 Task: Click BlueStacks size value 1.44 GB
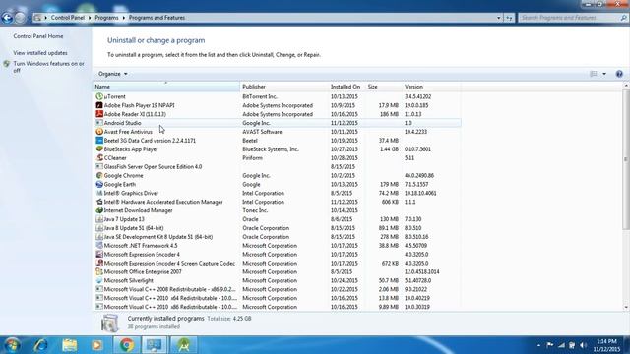[x=389, y=149]
